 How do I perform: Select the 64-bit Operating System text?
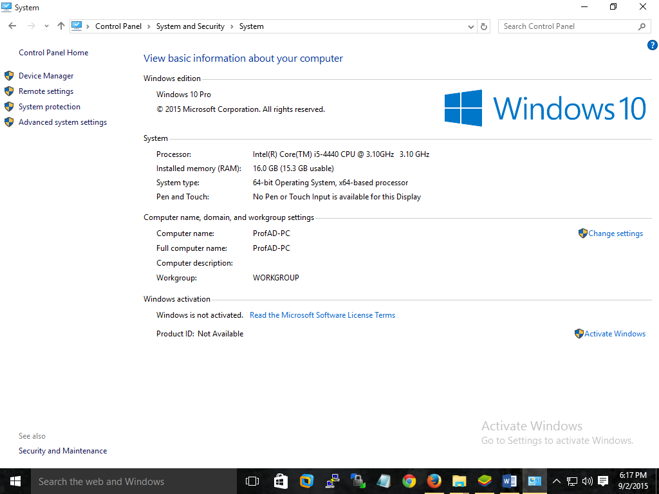(x=330, y=183)
